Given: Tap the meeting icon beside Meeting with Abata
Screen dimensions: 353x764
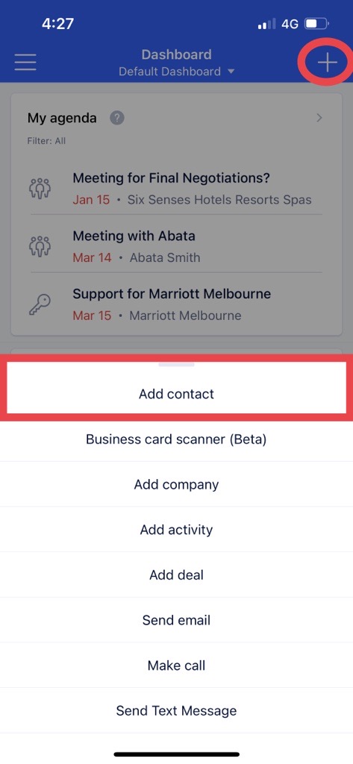Looking at the screenshot, I should [x=40, y=246].
